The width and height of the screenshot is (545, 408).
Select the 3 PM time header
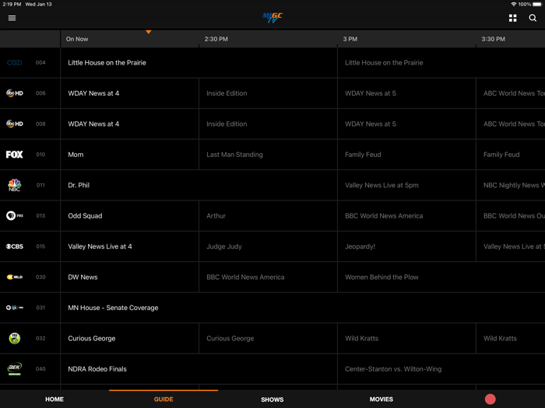(x=350, y=39)
